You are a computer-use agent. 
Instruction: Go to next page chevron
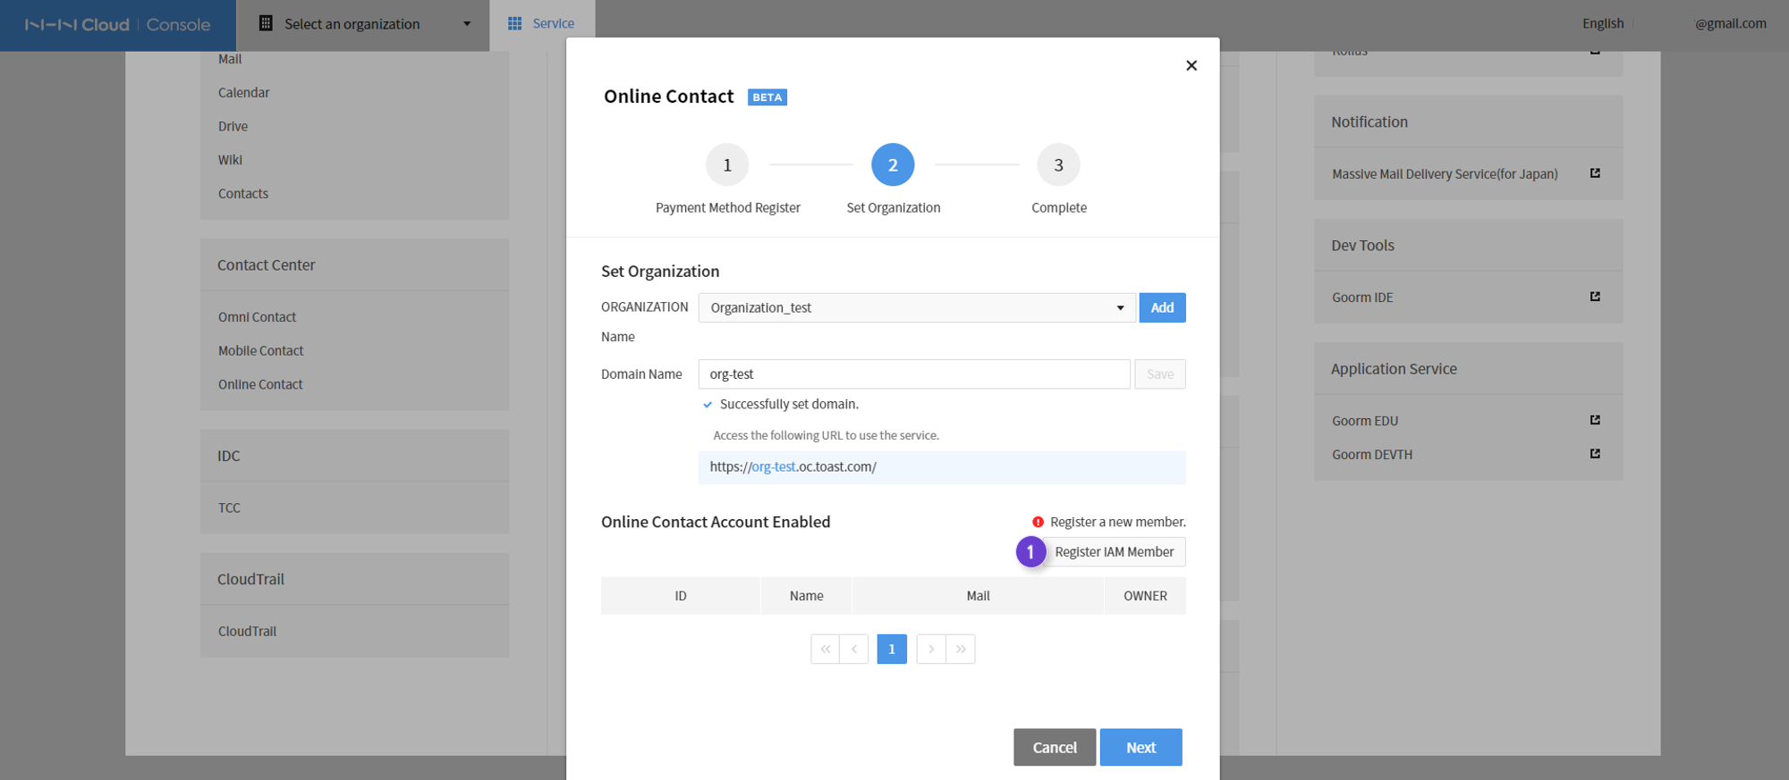pos(931,649)
